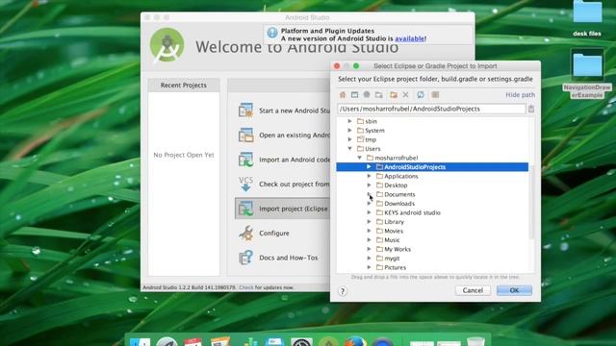Click Configure wrench icon

point(246,233)
